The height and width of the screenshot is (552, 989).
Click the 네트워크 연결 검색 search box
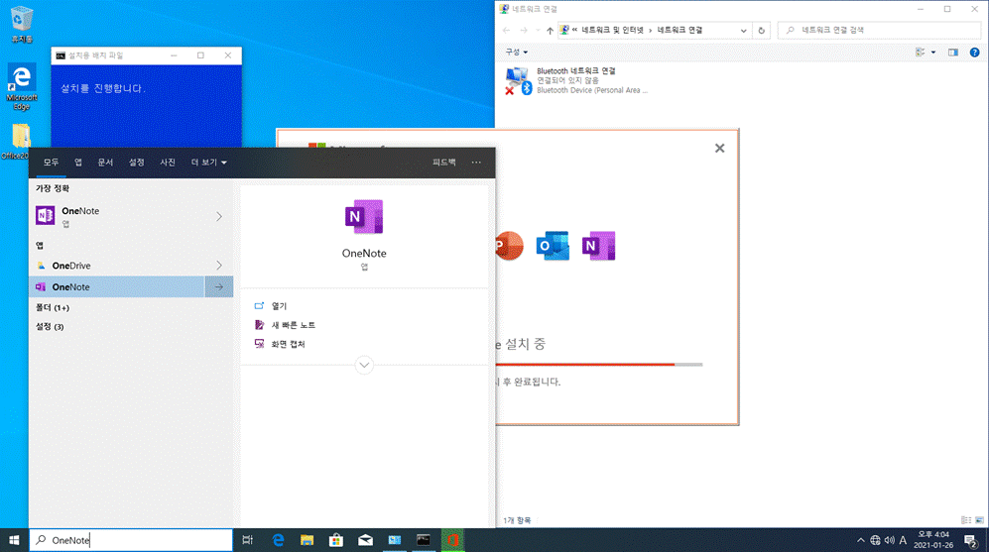pos(880,31)
